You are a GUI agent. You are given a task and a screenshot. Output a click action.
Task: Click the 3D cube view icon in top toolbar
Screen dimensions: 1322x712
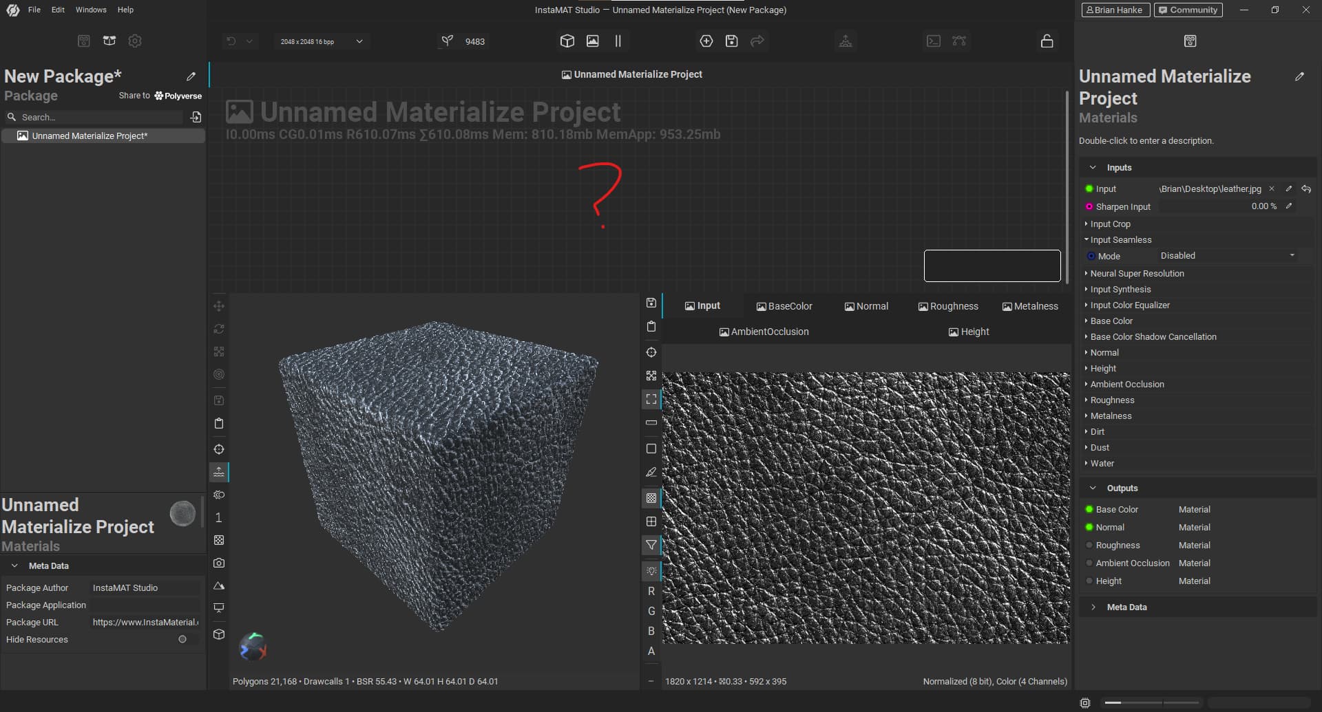[567, 41]
